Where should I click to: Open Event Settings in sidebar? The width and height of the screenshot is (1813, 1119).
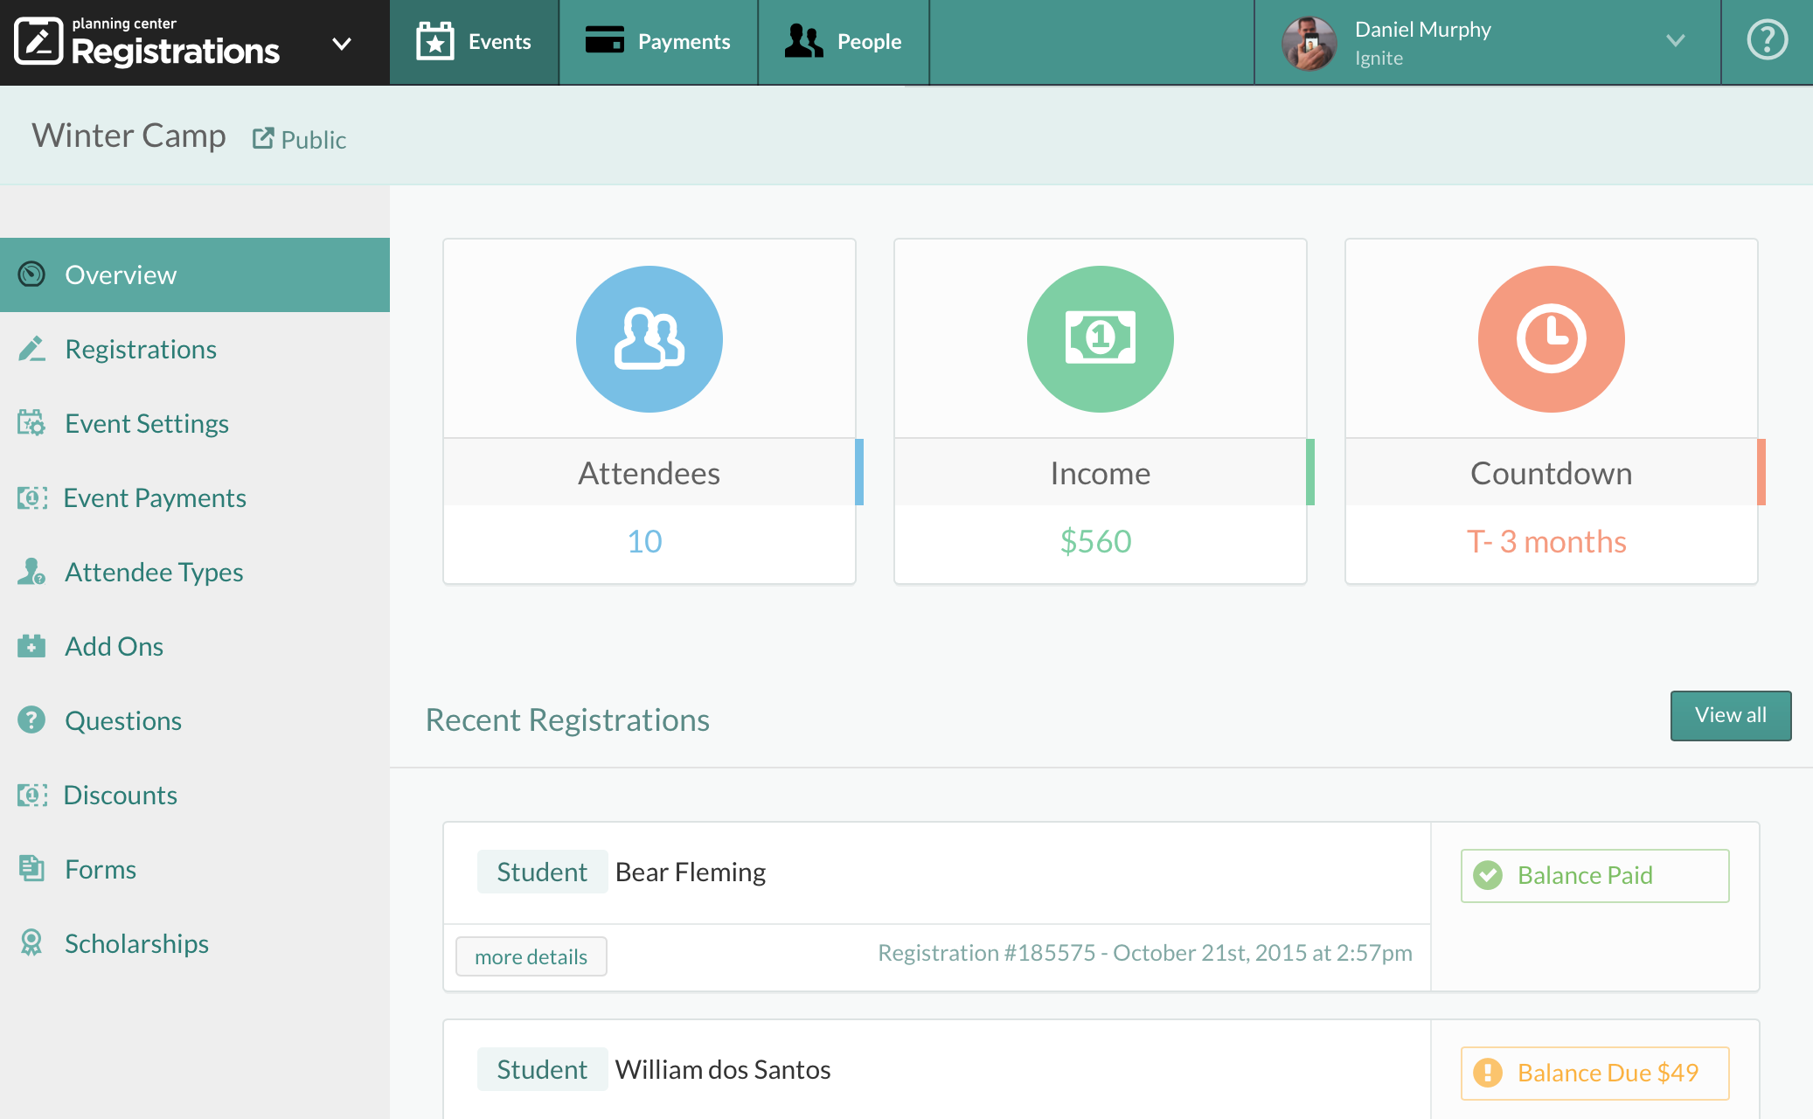click(x=146, y=423)
